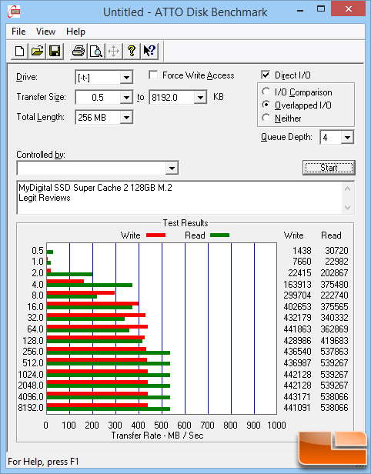Expand the Controlled by dropdown
371x474 pixels.
click(x=172, y=168)
